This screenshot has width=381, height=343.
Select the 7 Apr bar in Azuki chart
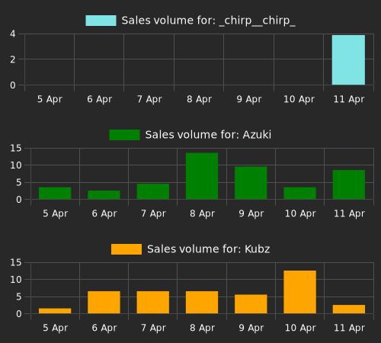[153, 191]
